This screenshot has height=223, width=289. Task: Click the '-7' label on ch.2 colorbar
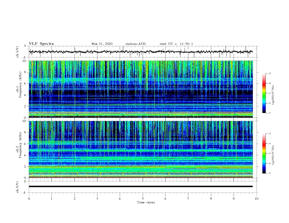(x=269, y=173)
